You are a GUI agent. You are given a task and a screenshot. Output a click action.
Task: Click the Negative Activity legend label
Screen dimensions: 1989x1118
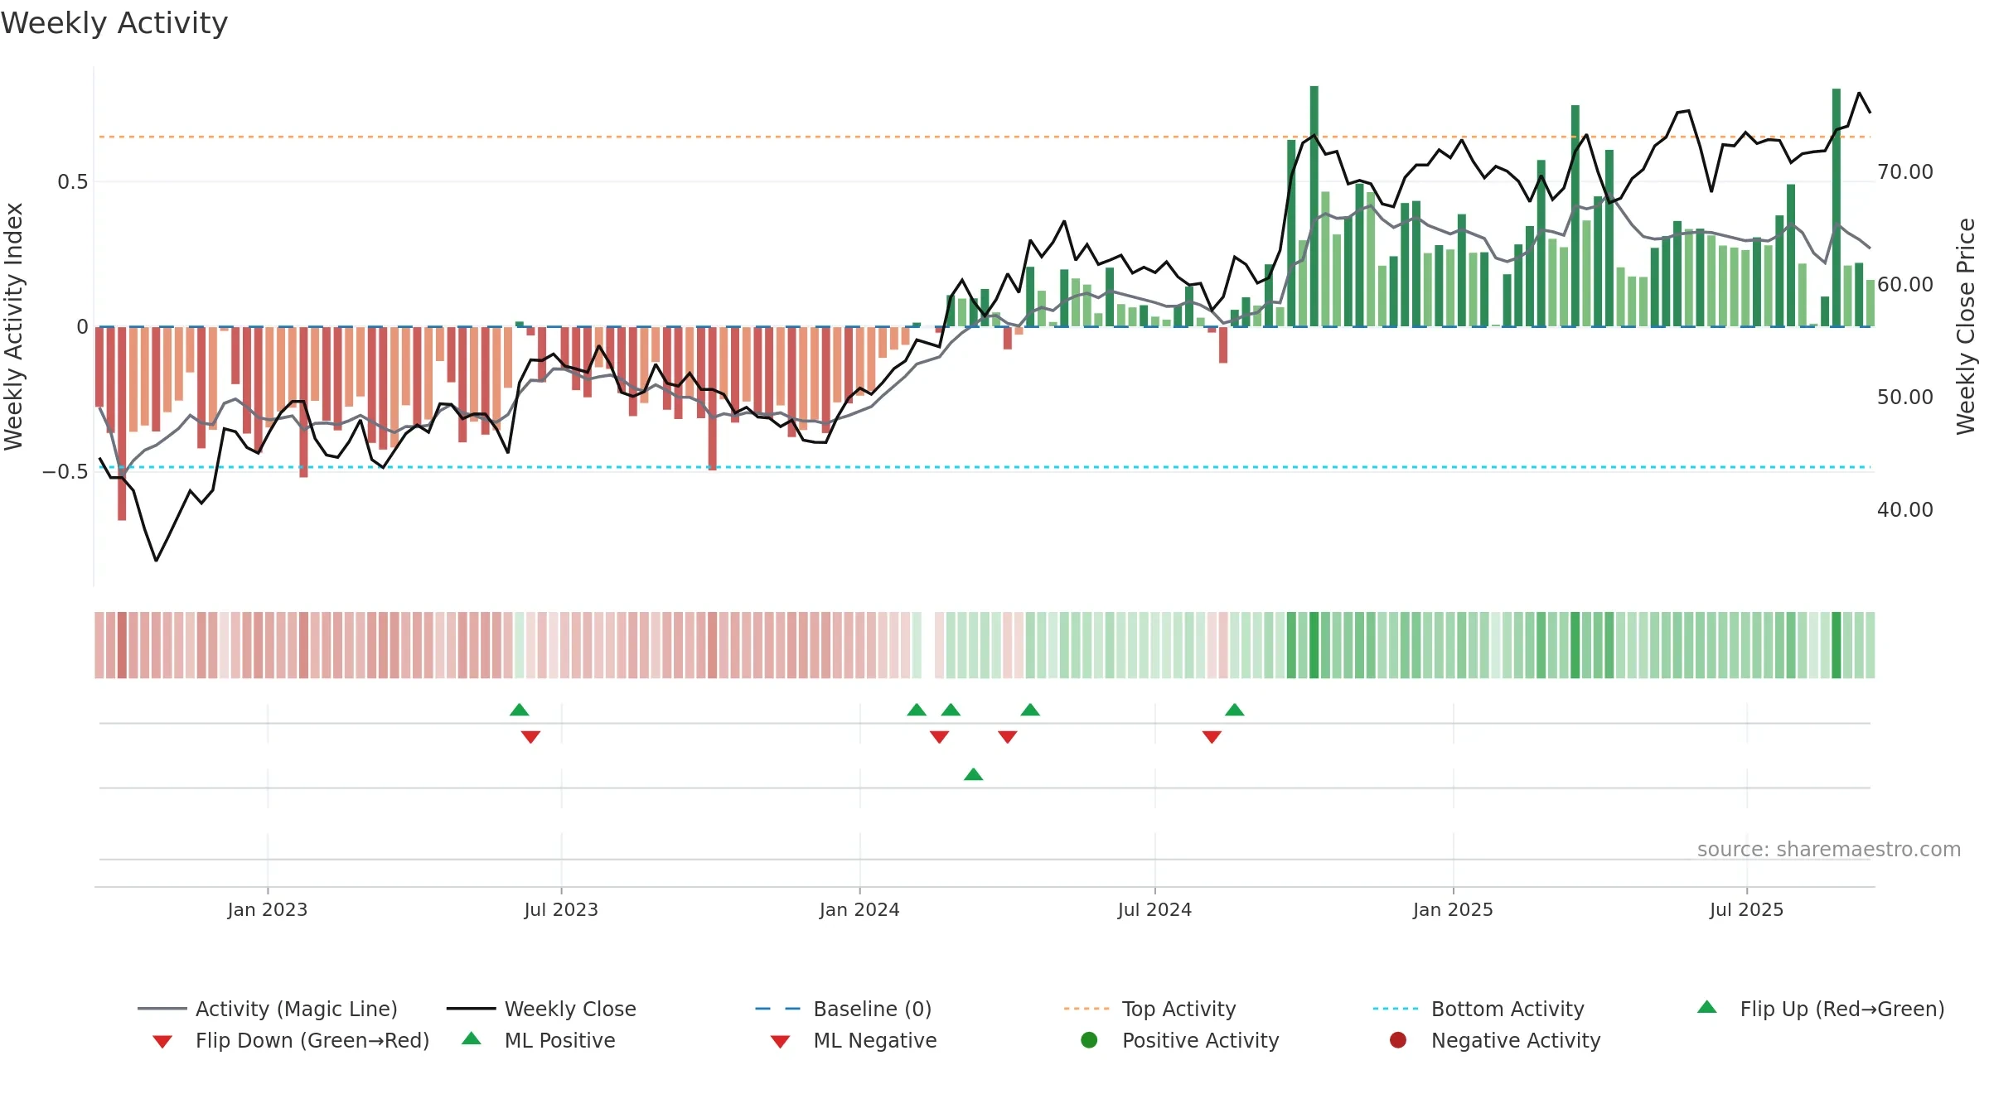tap(1516, 1040)
